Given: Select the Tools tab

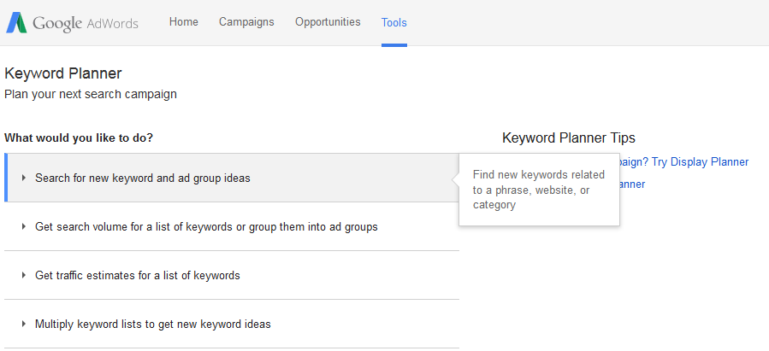Looking at the screenshot, I should (x=393, y=22).
